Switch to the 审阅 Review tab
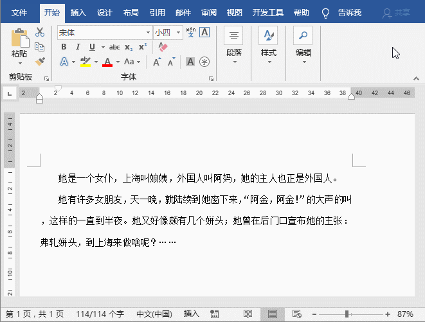The image size is (425, 322). coord(209,12)
